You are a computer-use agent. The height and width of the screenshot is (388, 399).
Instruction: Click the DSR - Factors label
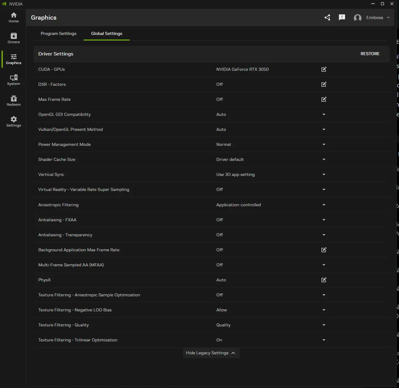coord(52,84)
